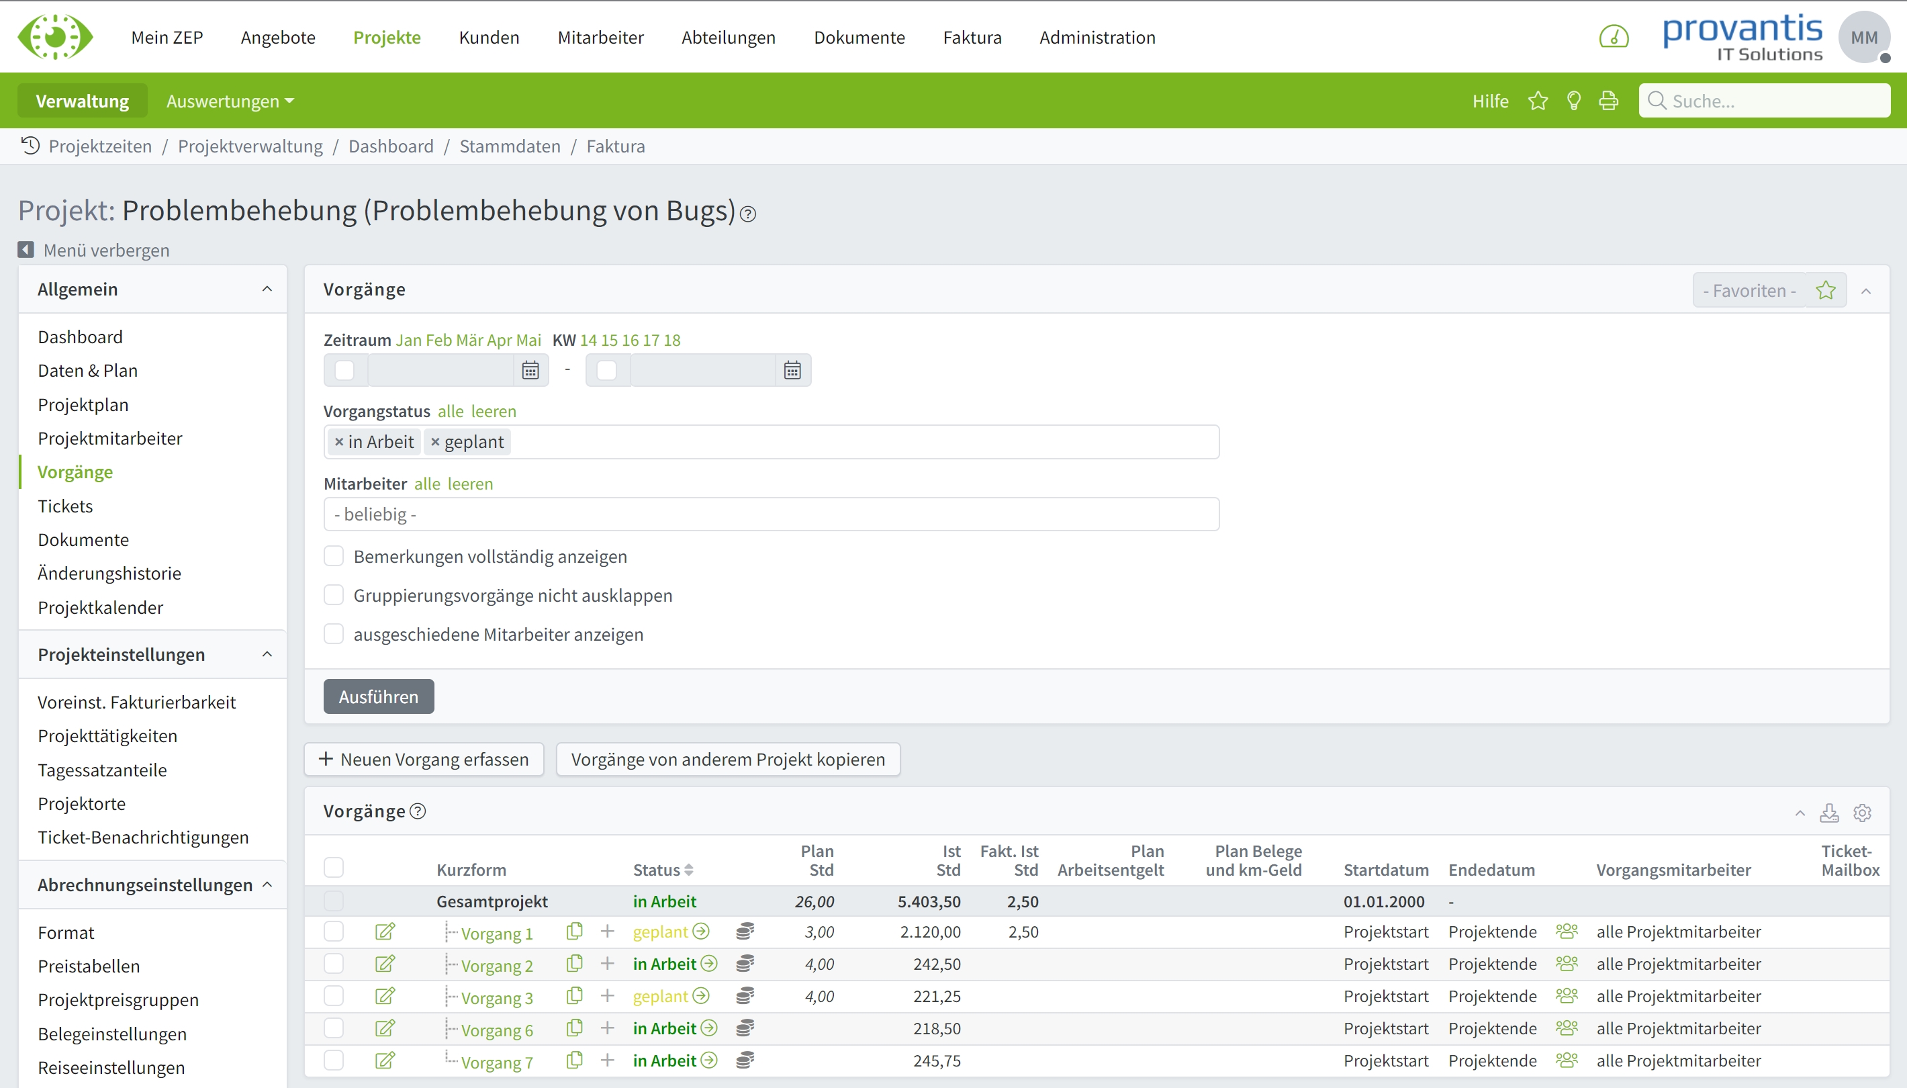1907x1088 pixels.
Task: Open the print function in the green toolbar
Action: click(x=1608, y=100)
